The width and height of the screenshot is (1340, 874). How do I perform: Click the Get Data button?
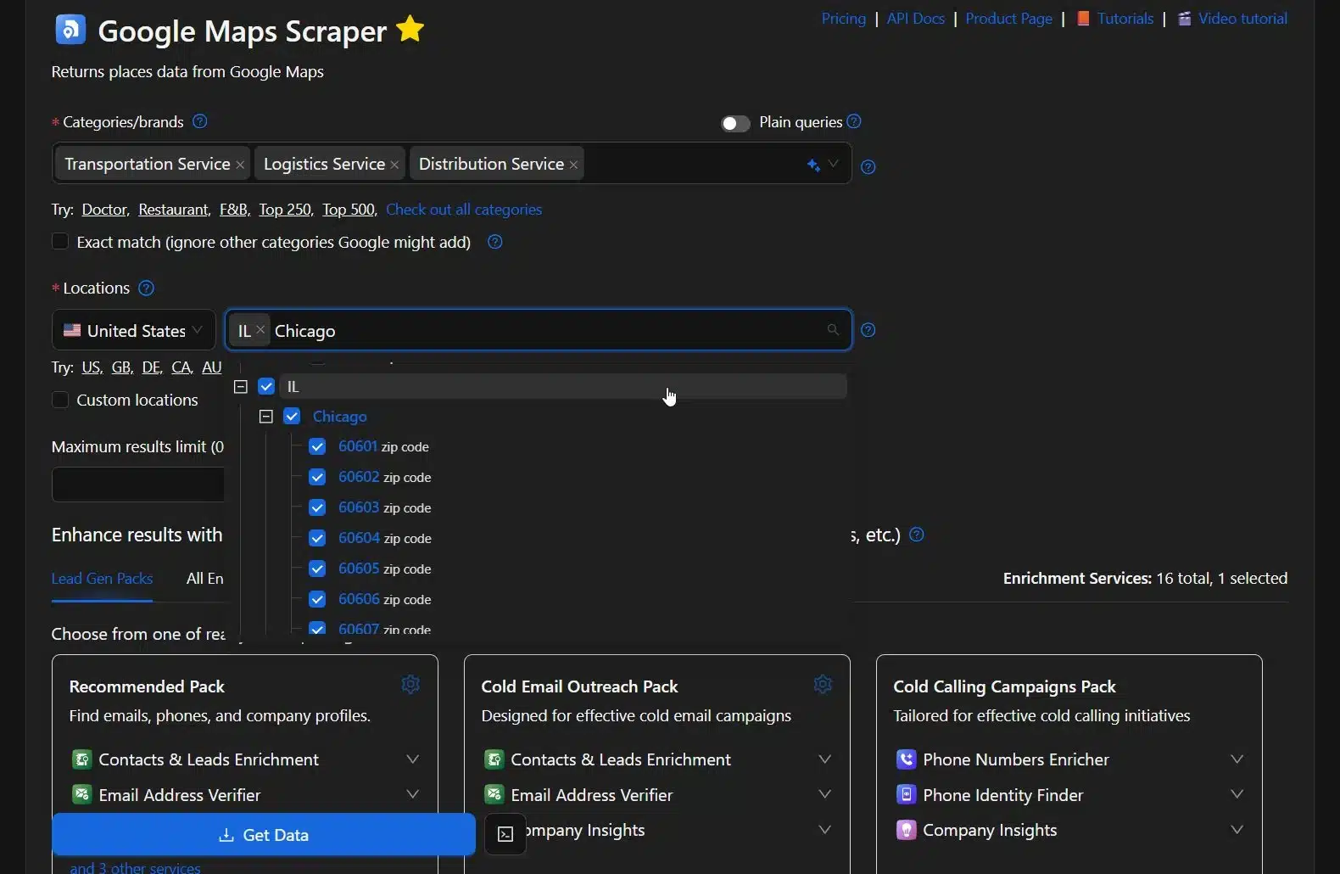(263, 835)
